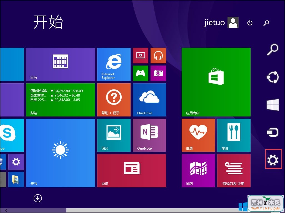Open the Help + Tips (帮助+提示) tile
Screen dimensions: 285x213
click(114, 100)
